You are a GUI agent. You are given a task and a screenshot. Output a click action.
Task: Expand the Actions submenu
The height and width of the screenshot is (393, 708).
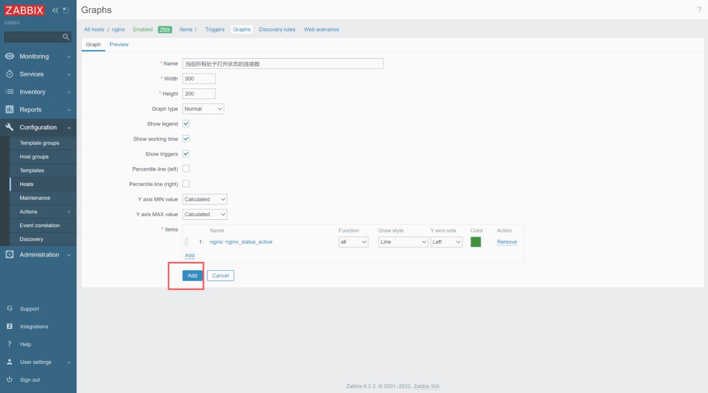tap(69, 212)
